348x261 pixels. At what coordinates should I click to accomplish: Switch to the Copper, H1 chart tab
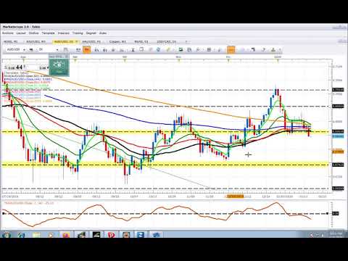point(117,42)
